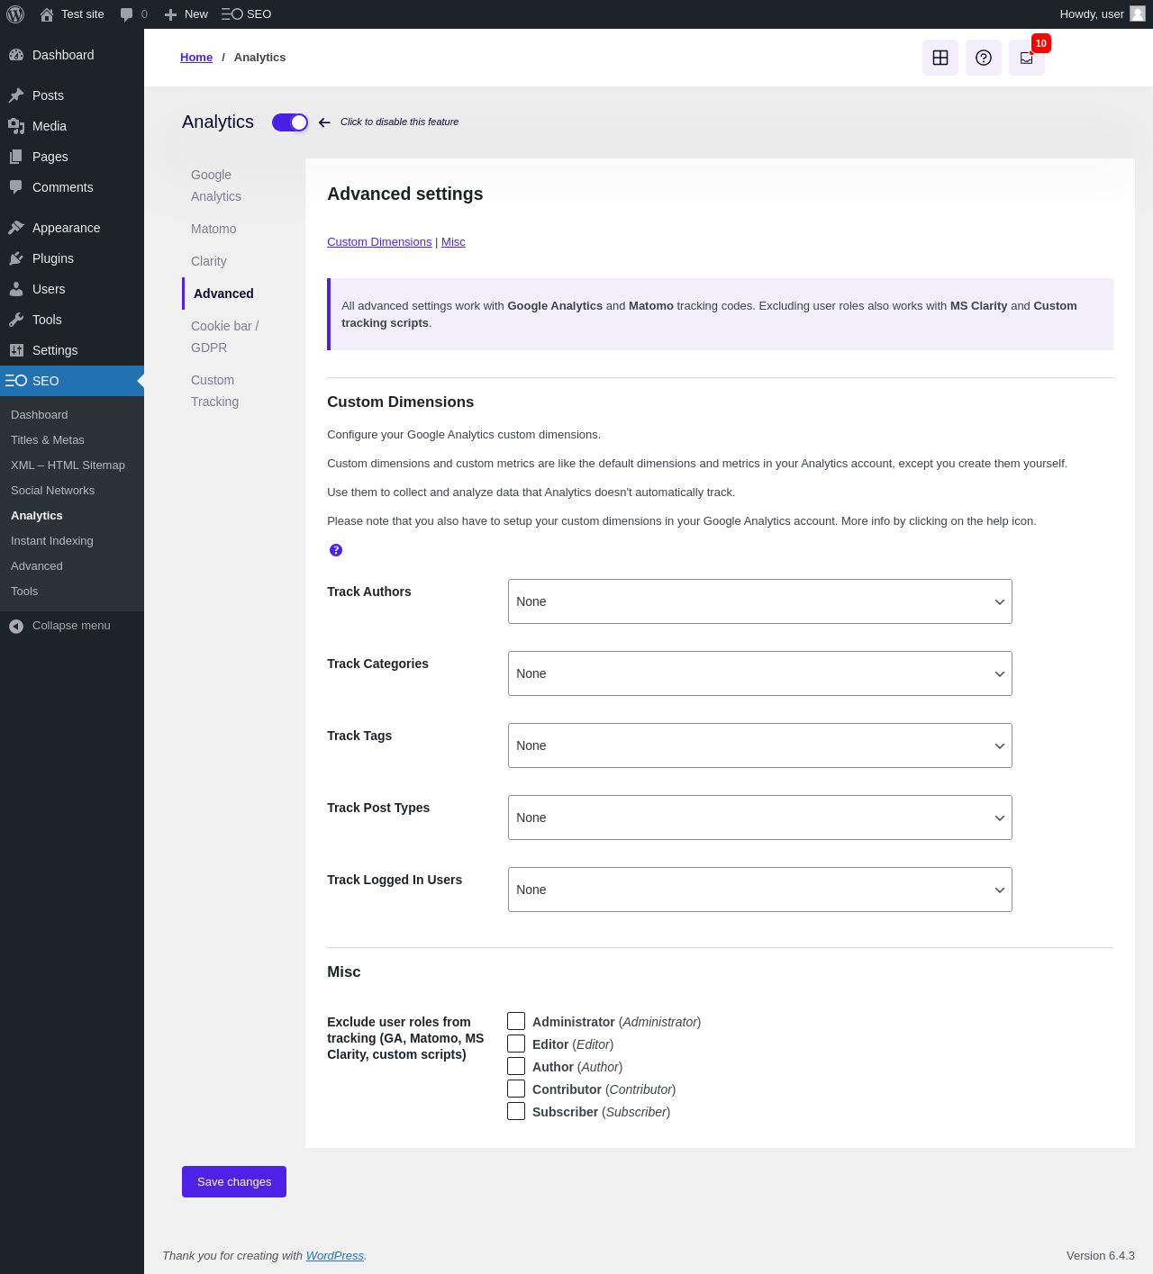The image size is (1153, 1274).
Task: Open Howdy, user account menu
Action: click(x=1102, y=14)
